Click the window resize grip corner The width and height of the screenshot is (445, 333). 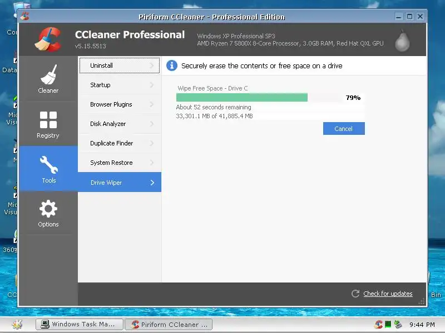[422, 301]
